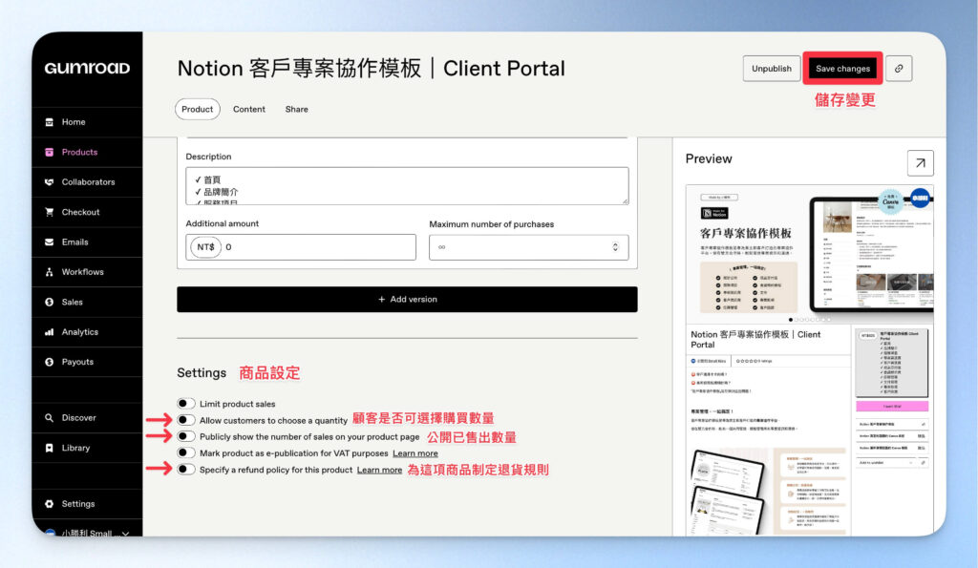The image size is (978, 568).
Task: Enable Allow customers to choose a quantity
Action: click(x=186, y=420)
